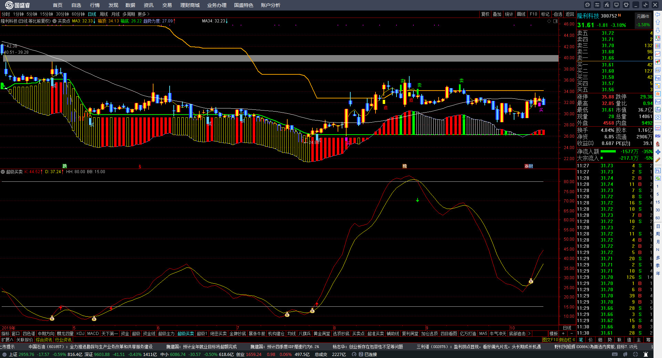Click the plus zoom-in button near 模板
662x358 pixels.
[563, 334]
